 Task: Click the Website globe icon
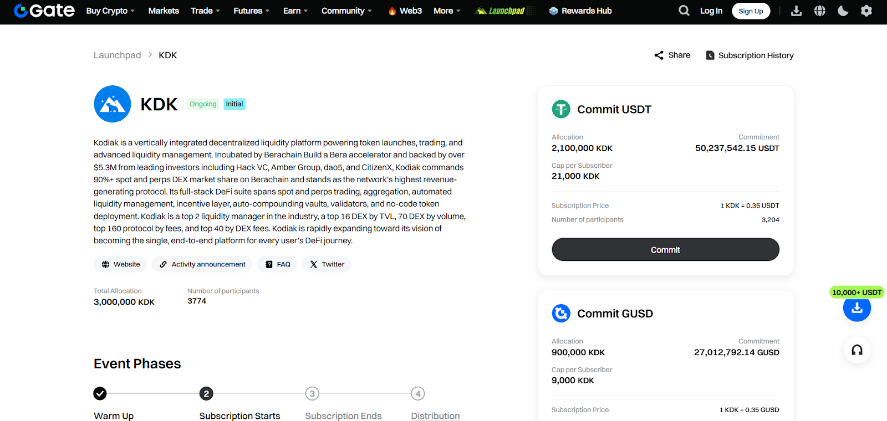(x=105, y=264)
